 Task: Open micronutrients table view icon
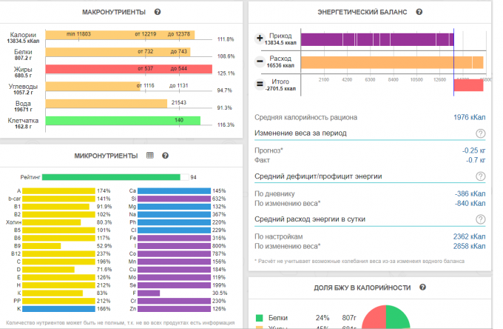(149, 156)
